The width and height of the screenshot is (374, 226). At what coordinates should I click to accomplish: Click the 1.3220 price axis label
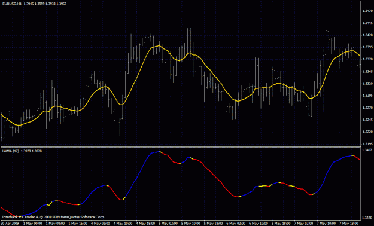coord(367,132)
